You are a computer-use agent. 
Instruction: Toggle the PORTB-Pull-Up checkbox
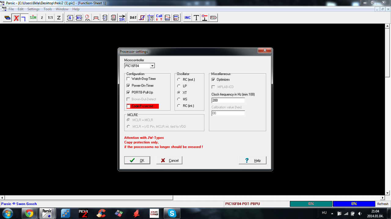click(128, 92)
